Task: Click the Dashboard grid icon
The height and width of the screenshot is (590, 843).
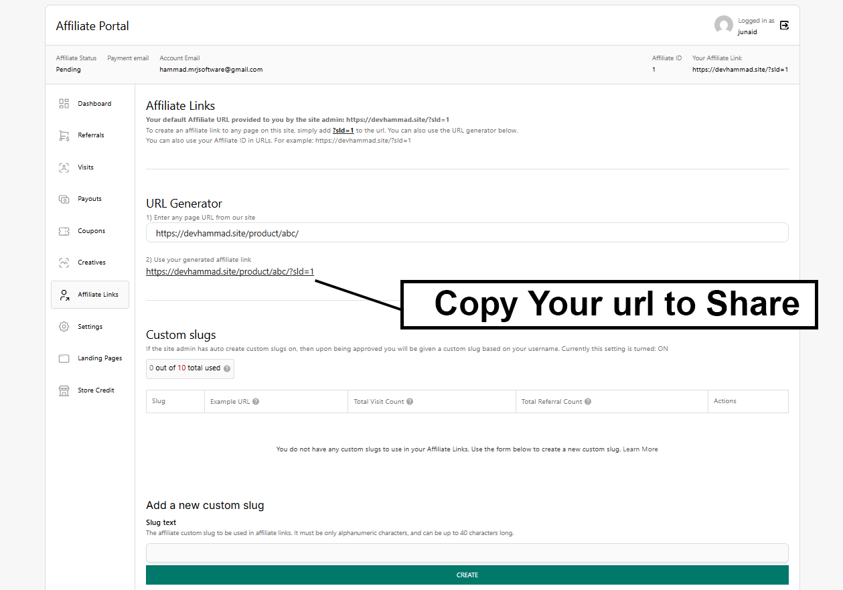Action: (x=64, y=104)
